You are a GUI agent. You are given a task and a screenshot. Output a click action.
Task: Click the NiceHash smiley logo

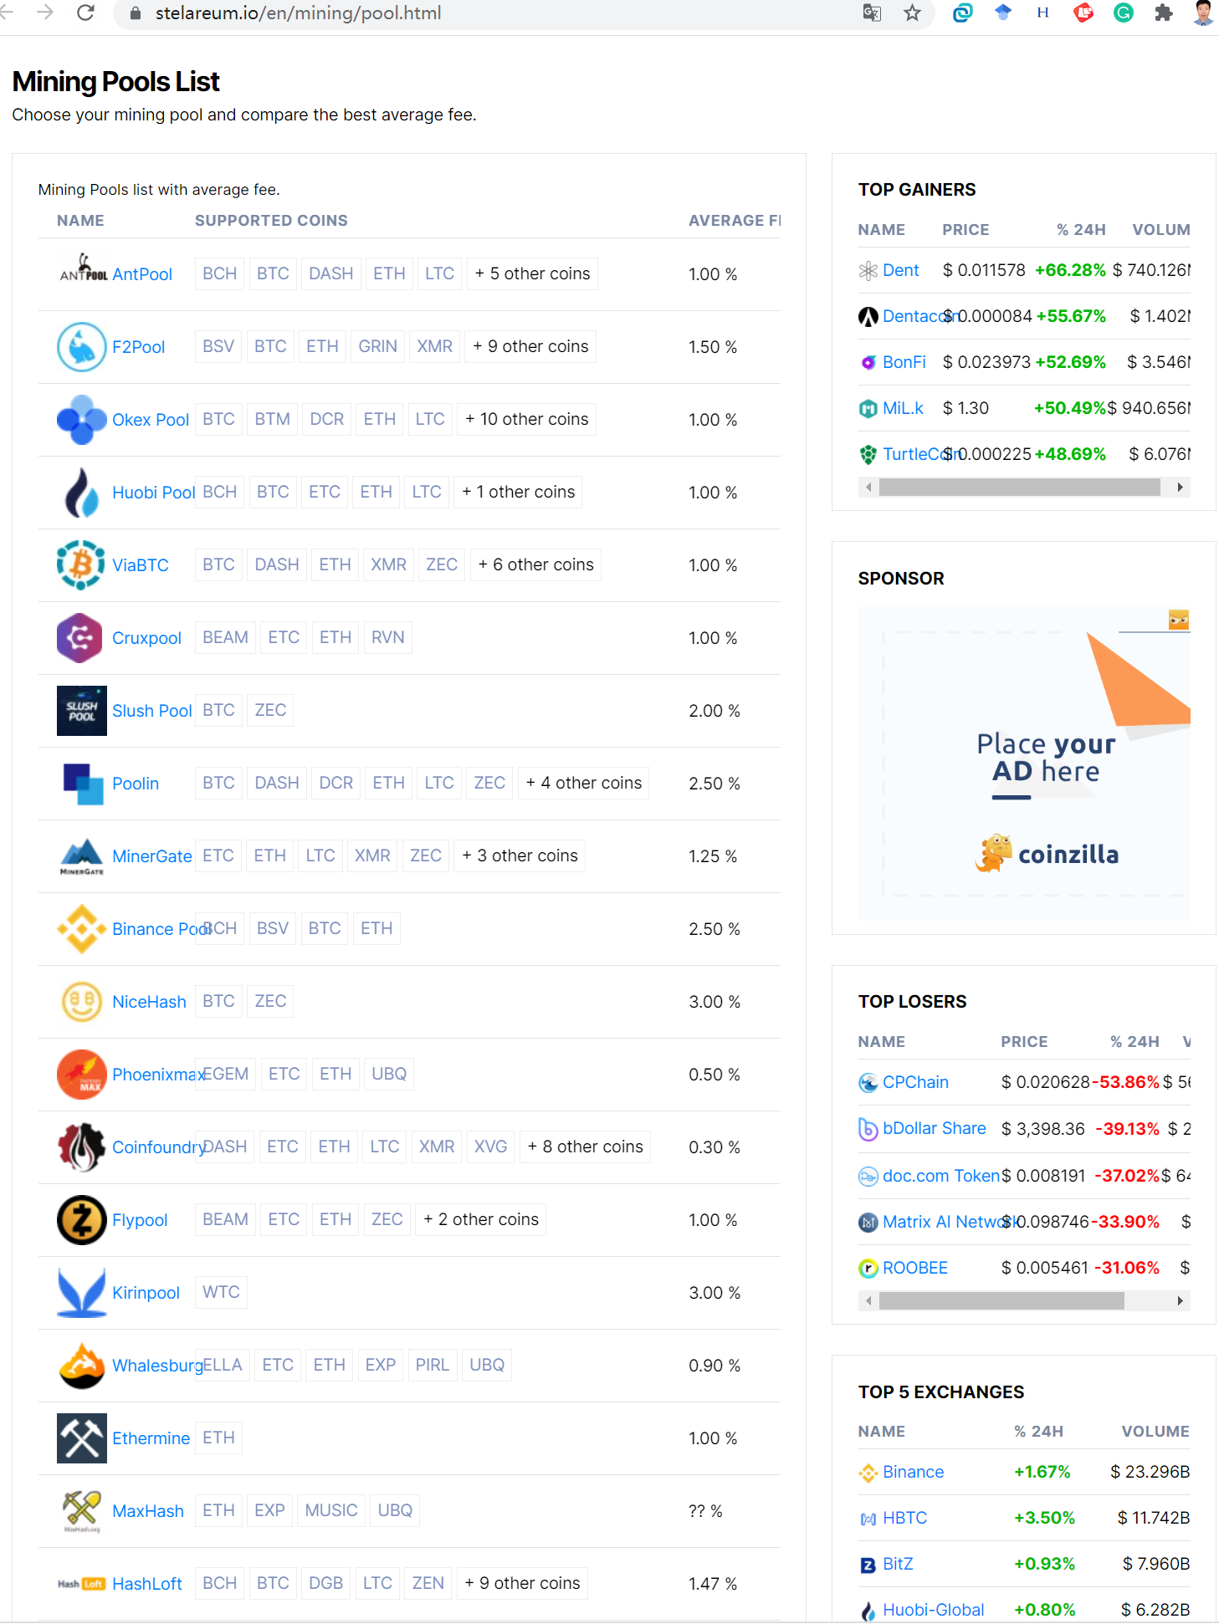pyautogui.click(x=82, y=1002)
